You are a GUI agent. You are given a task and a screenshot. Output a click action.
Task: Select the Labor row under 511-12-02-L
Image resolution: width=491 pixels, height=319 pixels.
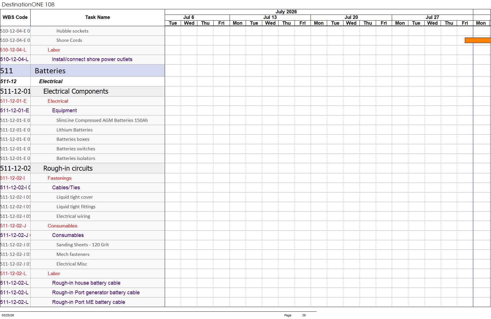(82, 274)
